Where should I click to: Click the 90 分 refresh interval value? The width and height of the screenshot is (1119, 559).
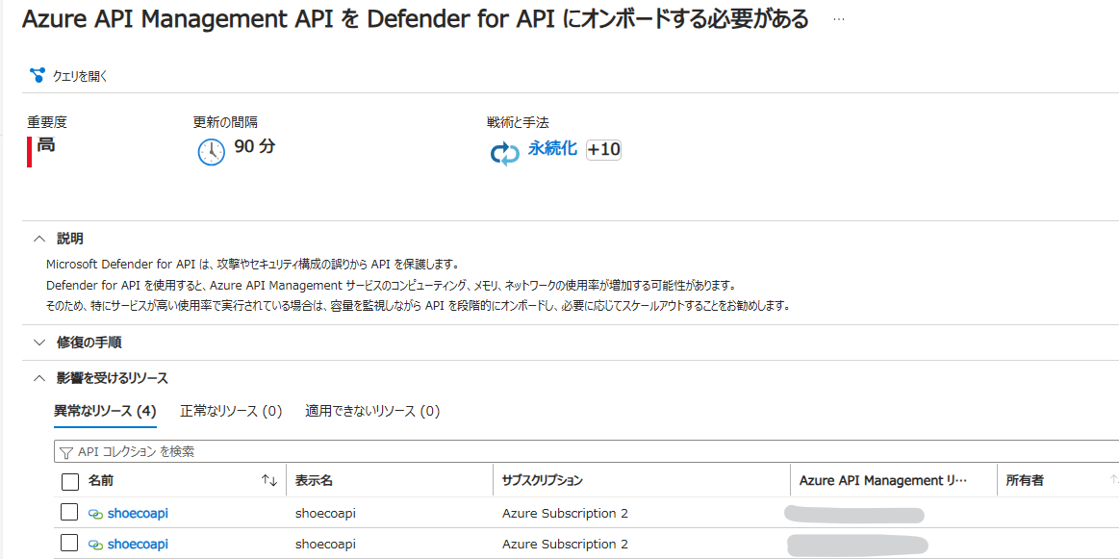(x=255, y=147)
